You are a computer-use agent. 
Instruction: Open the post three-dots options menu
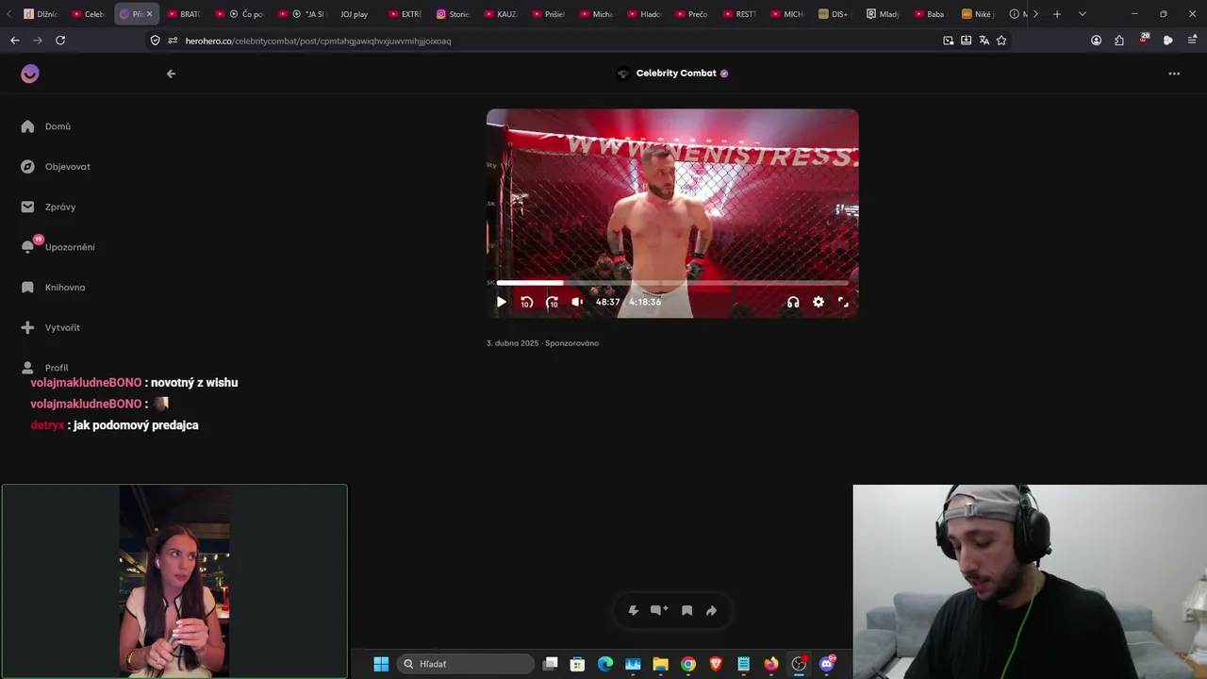point(1174,74)
